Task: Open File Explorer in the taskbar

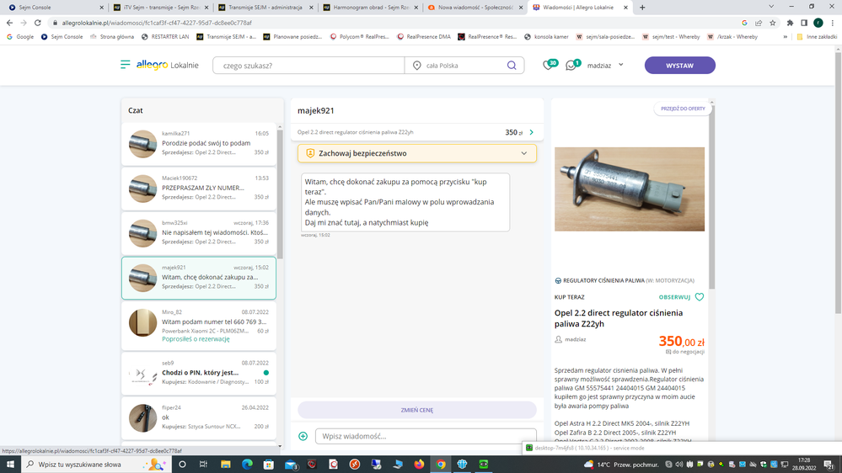Action: (226, 465)
